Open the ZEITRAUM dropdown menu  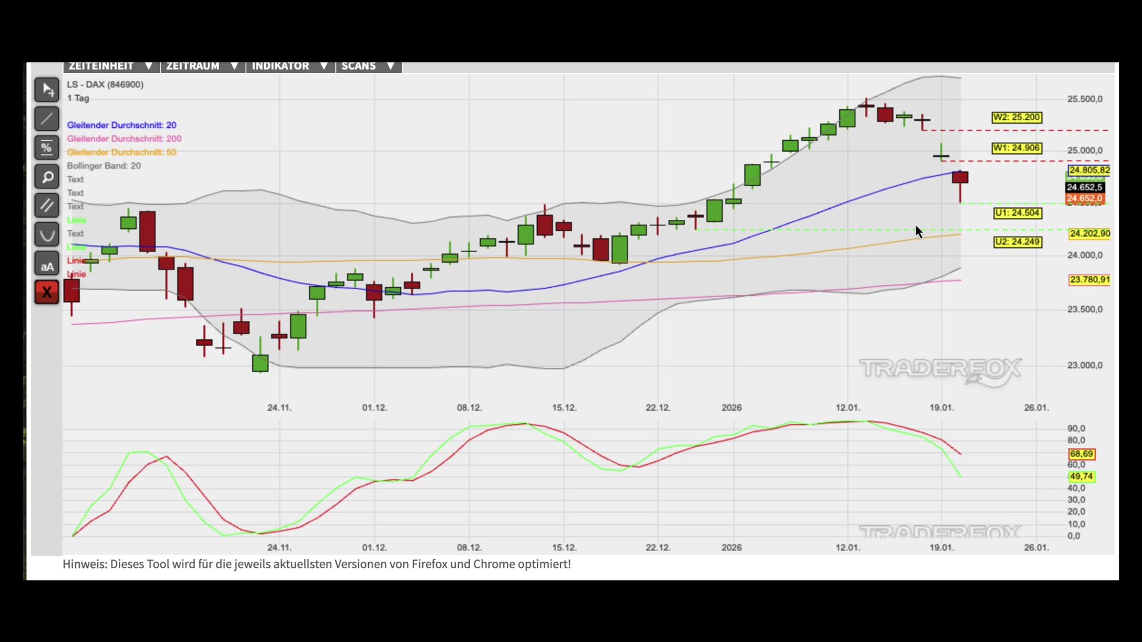(202, 66)
